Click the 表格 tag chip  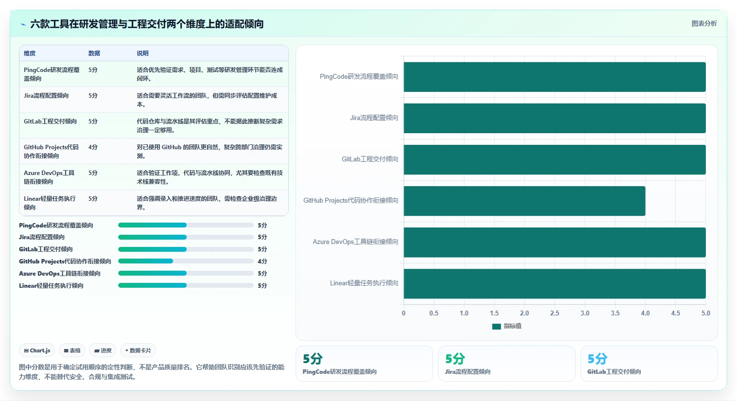point(72,350)
